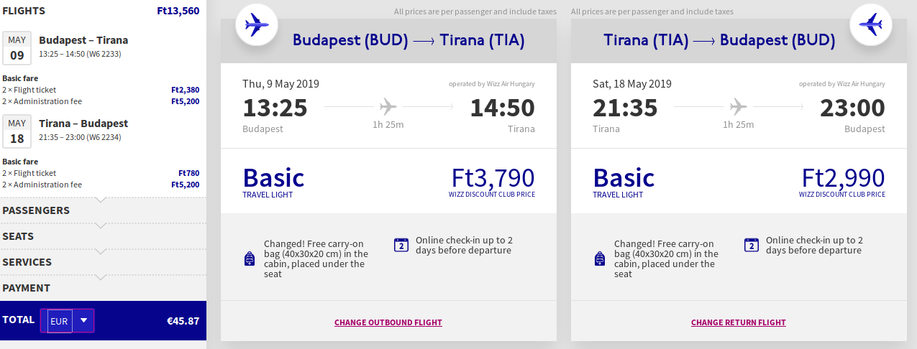This screenshot has width=917, height=349.
Task: Click the Change Return Flight link
Action: [739, 322]
